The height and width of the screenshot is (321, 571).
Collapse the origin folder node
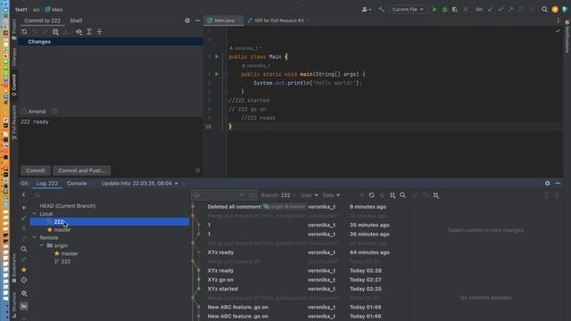pos(42,246)
